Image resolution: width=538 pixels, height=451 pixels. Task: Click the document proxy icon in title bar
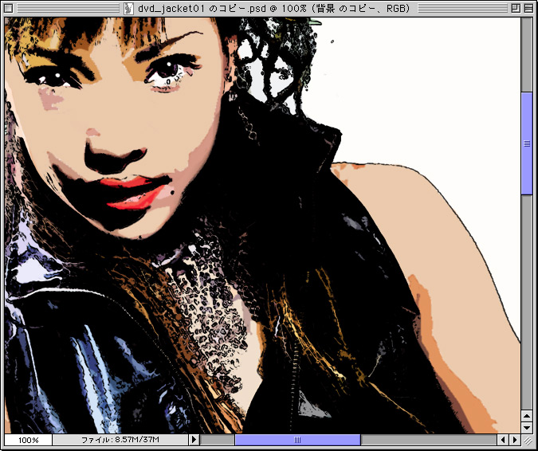130,8
